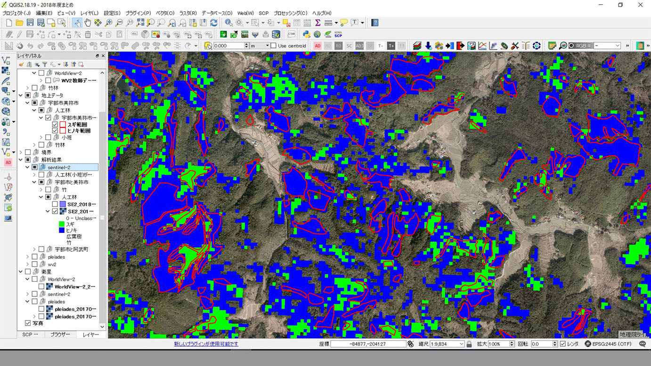Save the current project
This screenshot has height=366, width=651.
coord(30,23)
